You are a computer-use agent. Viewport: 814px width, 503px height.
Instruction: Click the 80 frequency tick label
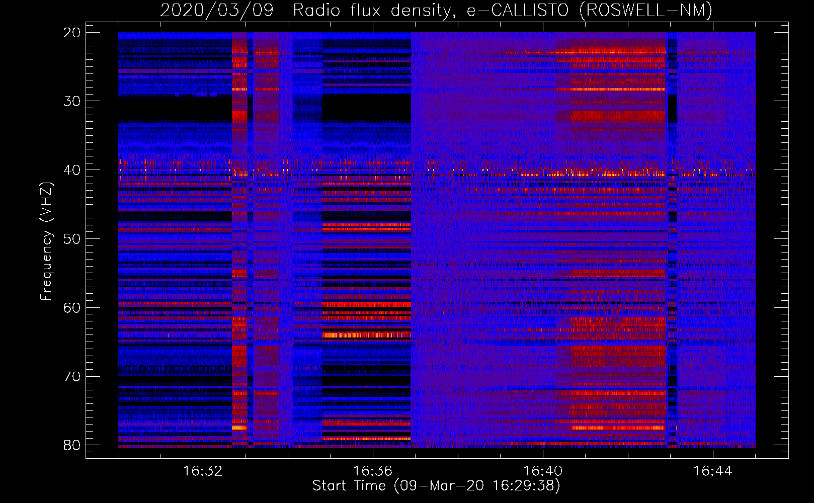72,445
